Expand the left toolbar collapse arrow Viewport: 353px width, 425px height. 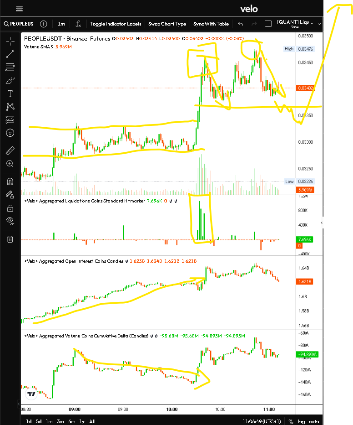[x=19, y=404]
